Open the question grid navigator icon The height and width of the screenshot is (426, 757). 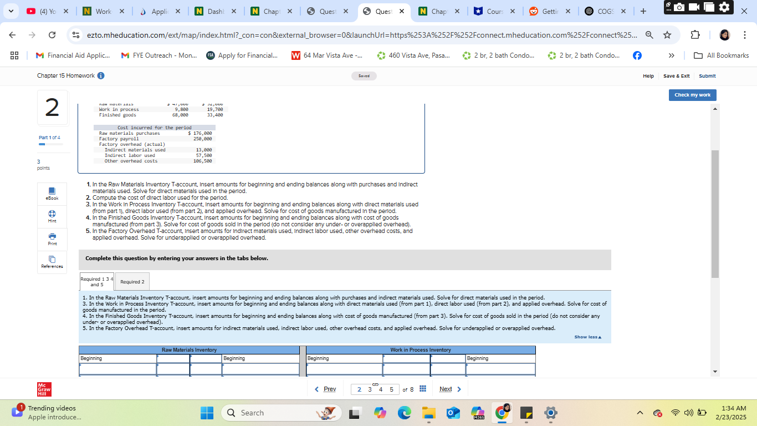[x=423, y=389]
